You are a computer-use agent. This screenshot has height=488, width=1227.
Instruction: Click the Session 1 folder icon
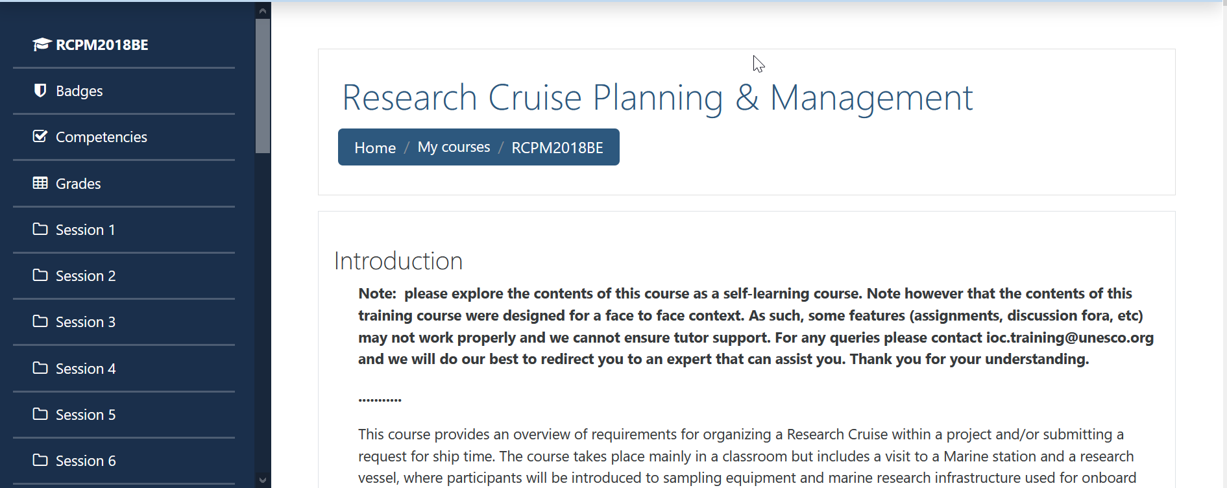coord(40,229)
